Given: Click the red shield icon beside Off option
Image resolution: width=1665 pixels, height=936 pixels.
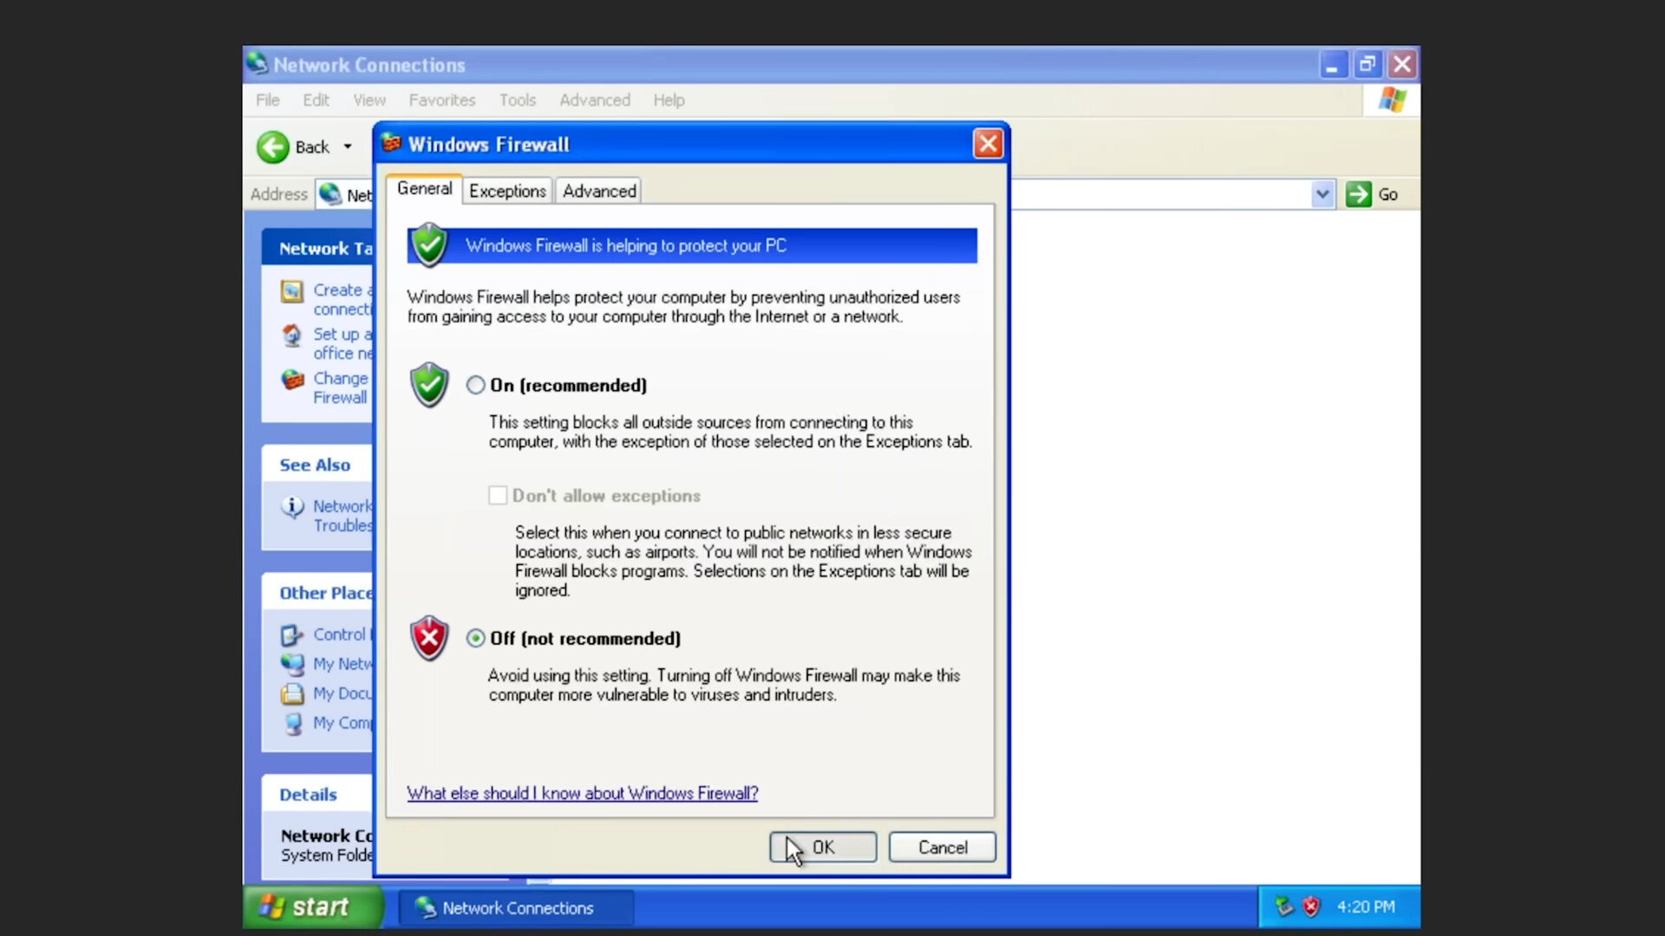Looking at the screenshot, I should pyautogui.click(x=428, y=639).
